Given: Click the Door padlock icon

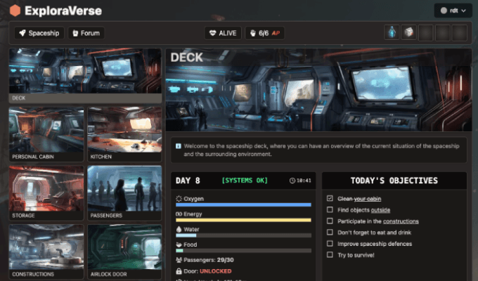Looking at the screenshot, I should (x=179, y=270).
